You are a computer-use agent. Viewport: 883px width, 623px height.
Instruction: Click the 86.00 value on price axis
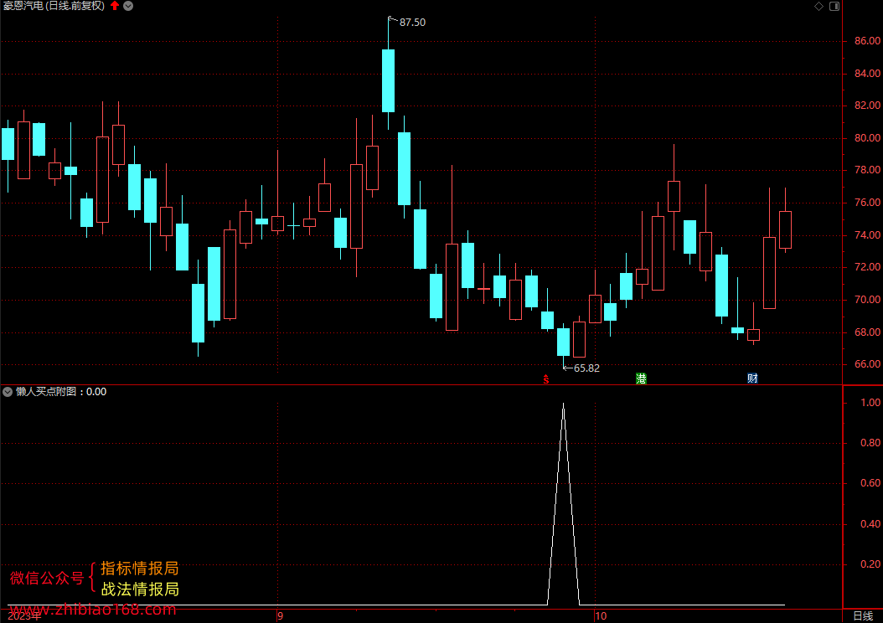pos(867,40)
